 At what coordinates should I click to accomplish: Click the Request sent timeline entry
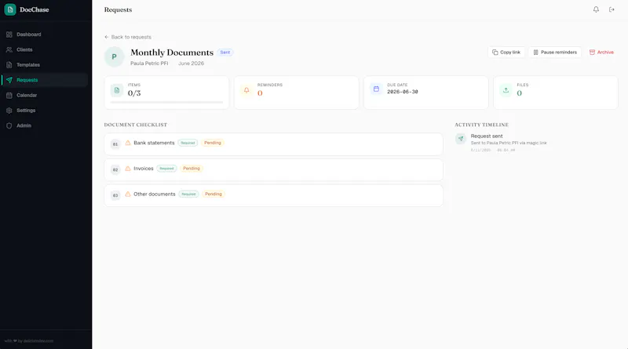(x=509, y=143)
